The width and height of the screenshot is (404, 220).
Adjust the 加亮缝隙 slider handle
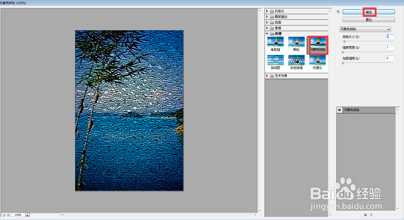pyautogui.click(x=343, y=63)
